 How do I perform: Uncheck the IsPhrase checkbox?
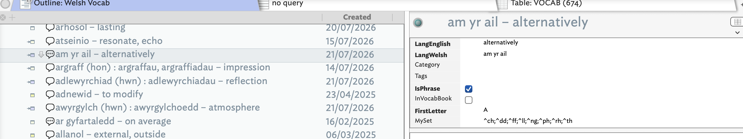468,89
